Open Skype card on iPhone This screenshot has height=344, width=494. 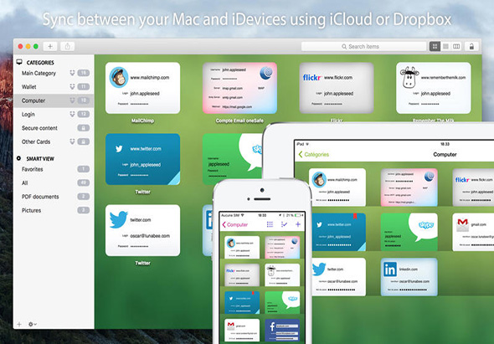pyautogui.click(x=282, y=302)
